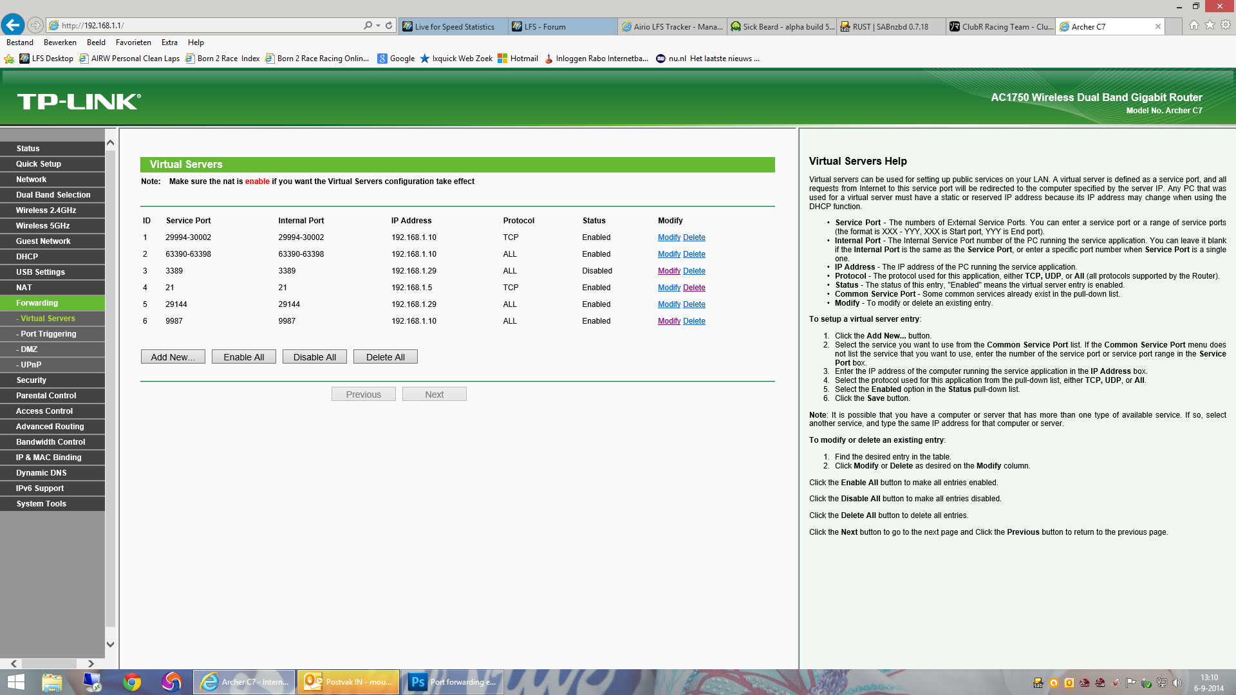Click the Google bookmark in favorites bar
This screenshot has width=1236, height=695.
tap(396, 59)
